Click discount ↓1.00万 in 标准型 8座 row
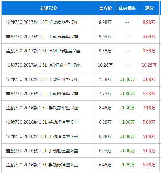Screen dimensions: 161x173 tap(127, 165)
